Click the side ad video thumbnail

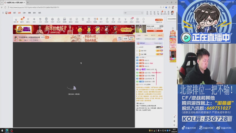click(141, 29)
